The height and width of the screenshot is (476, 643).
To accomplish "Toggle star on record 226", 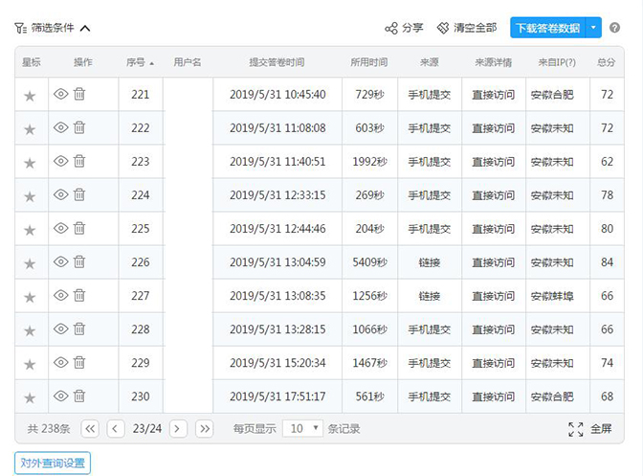I will click(30, 263).
